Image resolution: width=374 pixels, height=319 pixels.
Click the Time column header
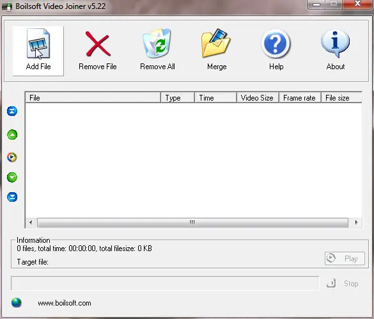[x=215, y=98]
